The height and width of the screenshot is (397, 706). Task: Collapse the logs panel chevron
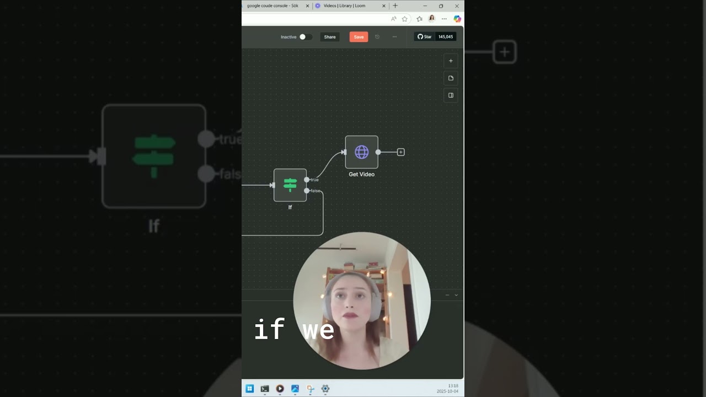[x=456, y=295]
